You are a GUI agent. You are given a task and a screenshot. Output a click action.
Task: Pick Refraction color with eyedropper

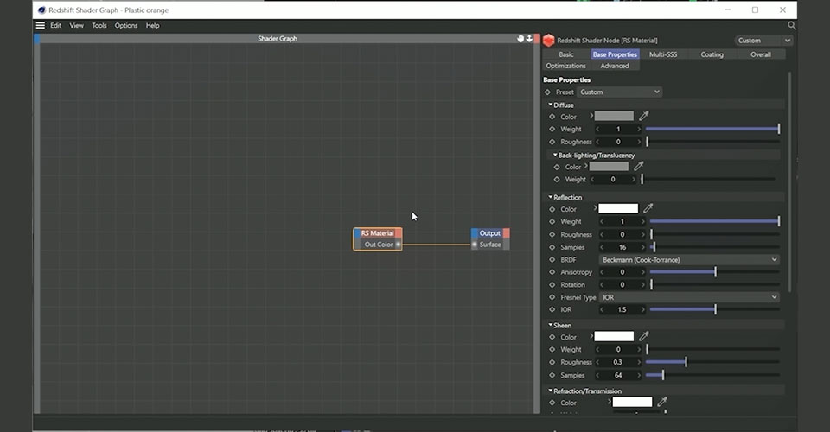(662, 403)
